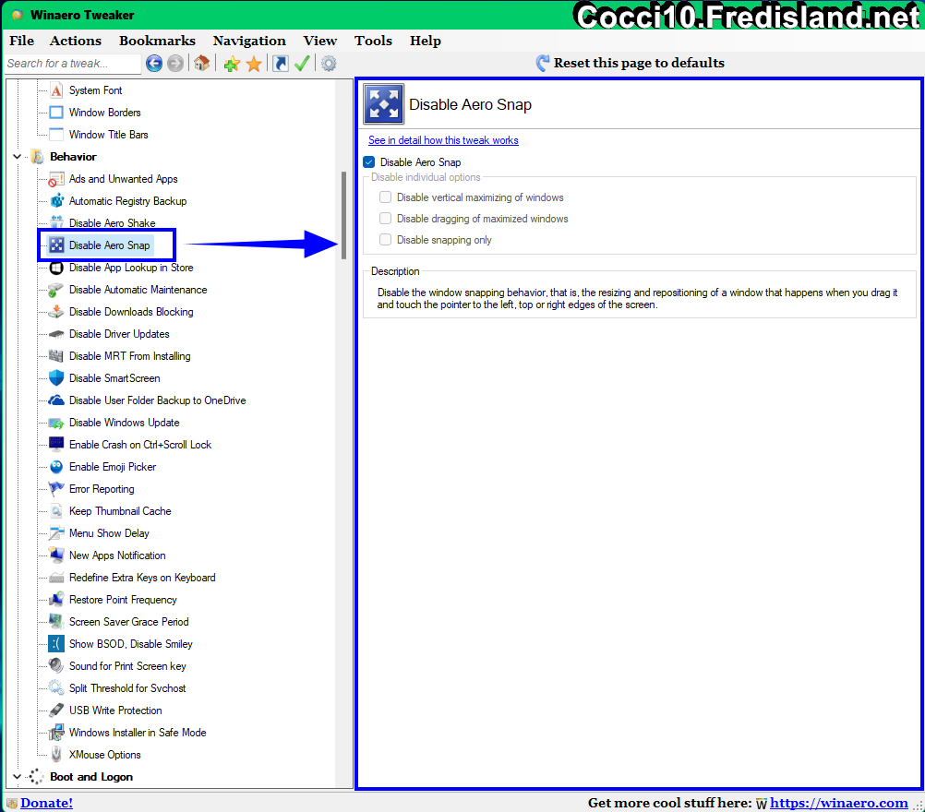Click Enable Emoji Picker icon
The width and height of the screenshot is (925, 812).
pos(56,467)
